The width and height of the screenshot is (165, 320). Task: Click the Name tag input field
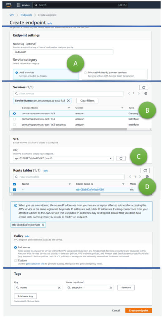(x=63, y=52)
